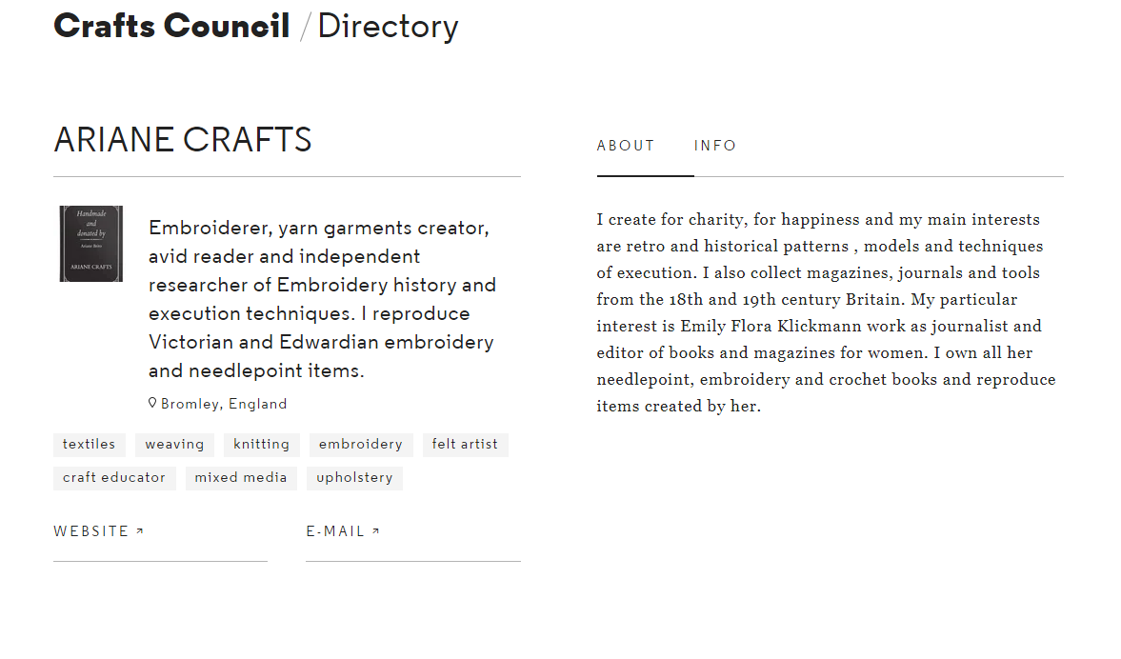Select the textiles tag
This screenshot has width=1121, height=659.
click(90, 445)
